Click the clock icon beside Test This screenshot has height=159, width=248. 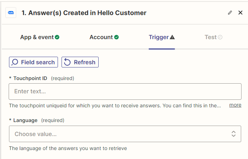click(220, 37)
